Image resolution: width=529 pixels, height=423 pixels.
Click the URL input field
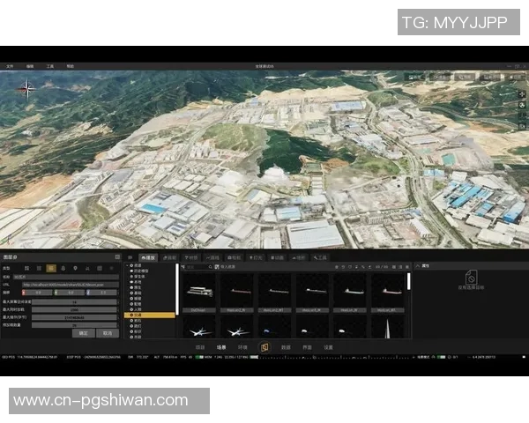coord(71,285)
